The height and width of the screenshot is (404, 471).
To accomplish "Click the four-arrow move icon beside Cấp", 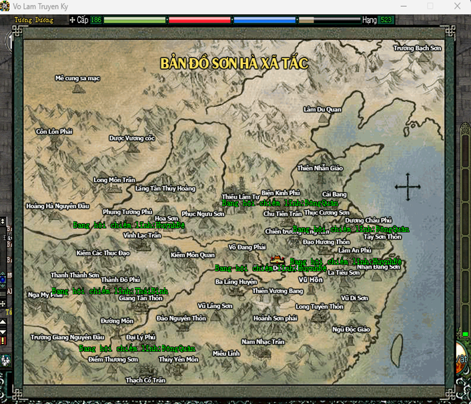I will (x=72, y=20).
